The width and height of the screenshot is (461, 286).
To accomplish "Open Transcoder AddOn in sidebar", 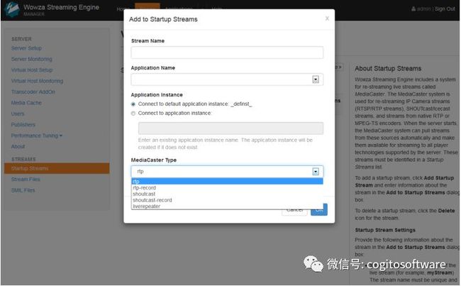I will click(33, 92).
